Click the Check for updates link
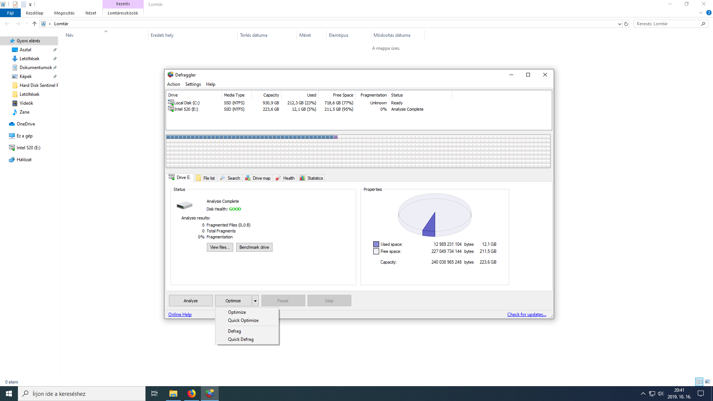The height and width of the screenshot is (401, 713). [x=527, y=314]
